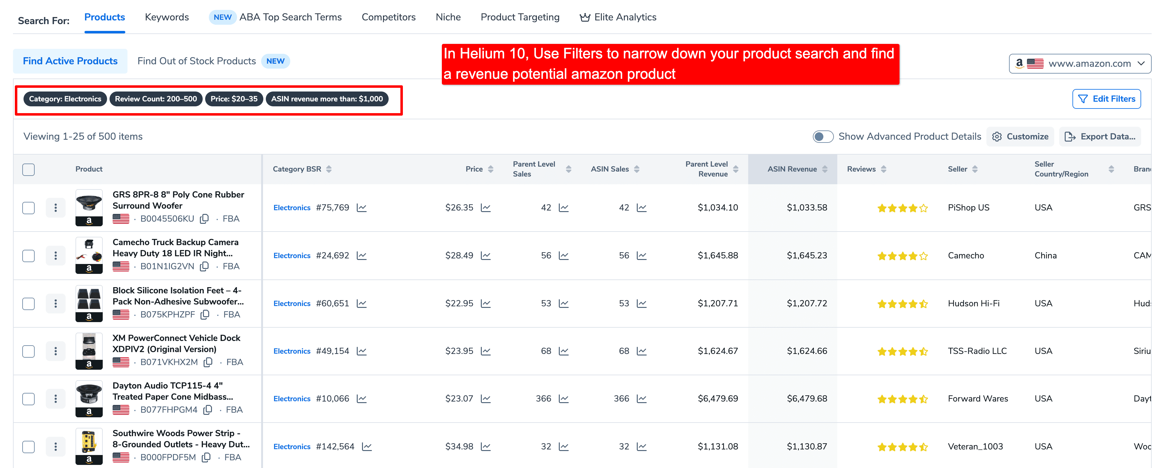Open Electronics category link in Dayton Audio row

pos(292,398)
